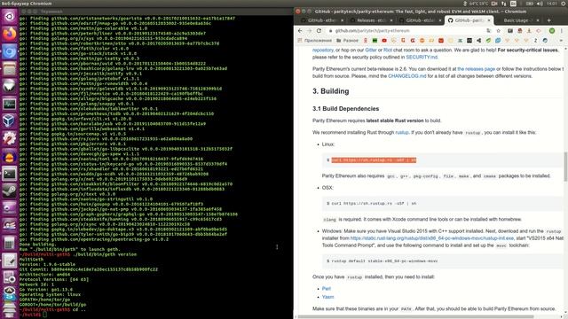Viewport: 568px width, 319px height.
Task: Close the 'Basic Usage' tab
Action: pos(538,20)
